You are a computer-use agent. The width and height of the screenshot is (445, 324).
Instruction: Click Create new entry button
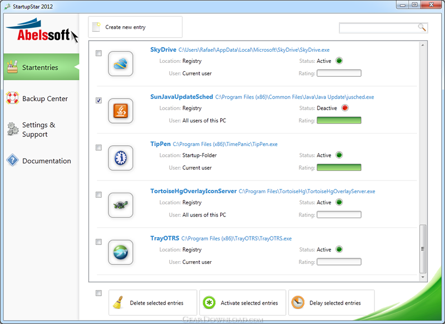point(135,27)
